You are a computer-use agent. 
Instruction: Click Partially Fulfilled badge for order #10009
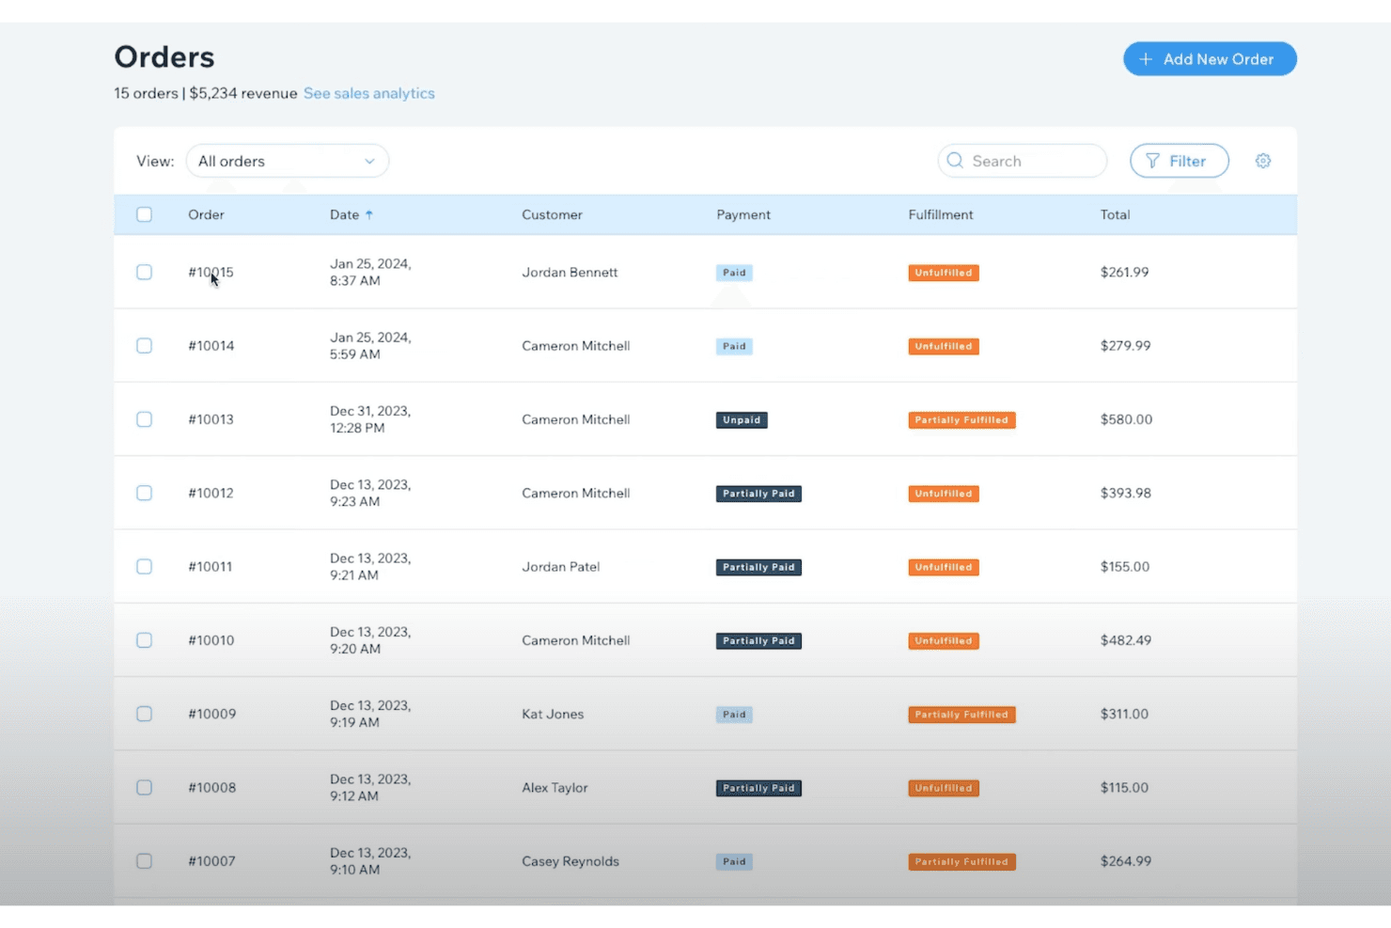(x=961, y=715)
